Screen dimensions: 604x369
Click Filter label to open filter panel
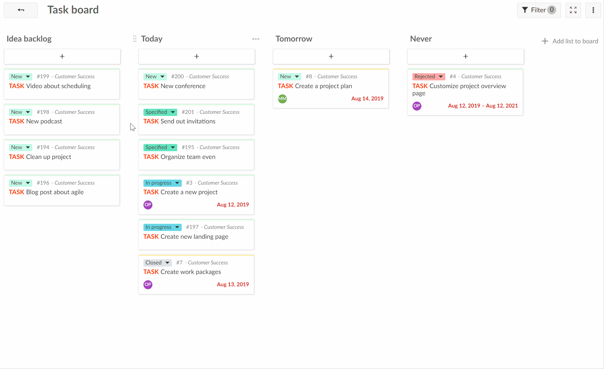pyautogui.click(x=539, y=10)
